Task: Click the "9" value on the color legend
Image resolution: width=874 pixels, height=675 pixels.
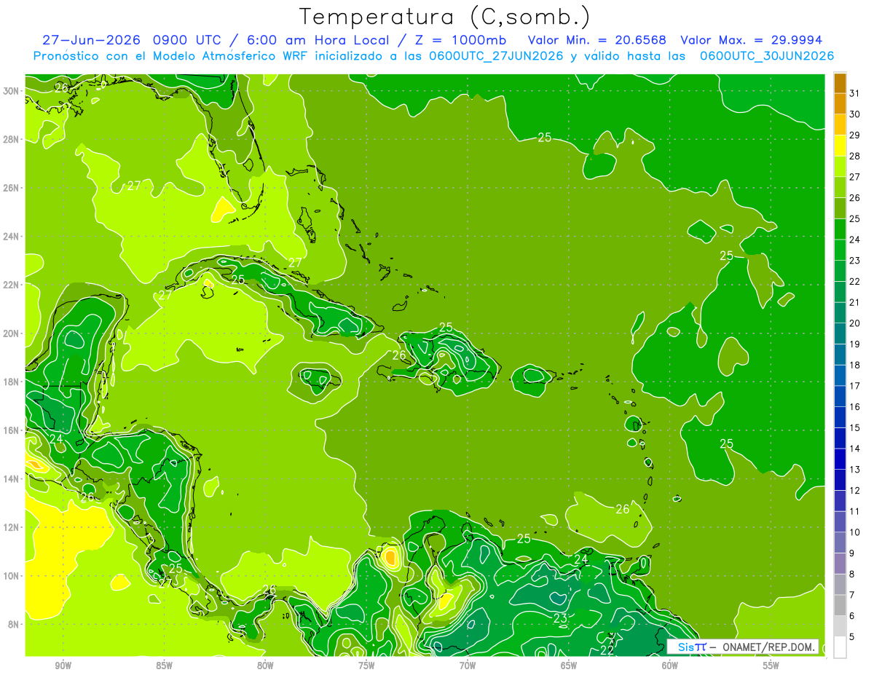Action: click(x=851, y=553)
